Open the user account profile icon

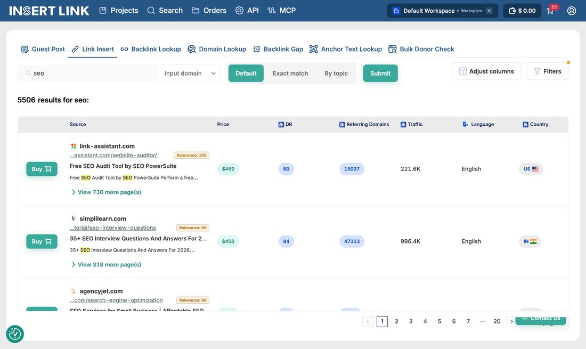(x=572, y=11)
